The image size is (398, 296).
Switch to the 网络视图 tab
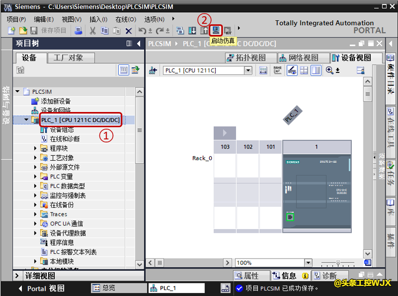[299, 58]
